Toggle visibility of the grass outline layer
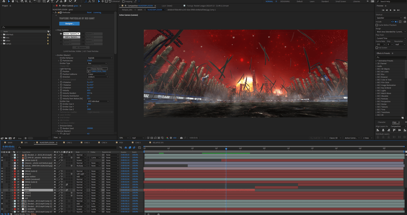The width and height of the screenshot is (407, 215). [x=2, y=176]
